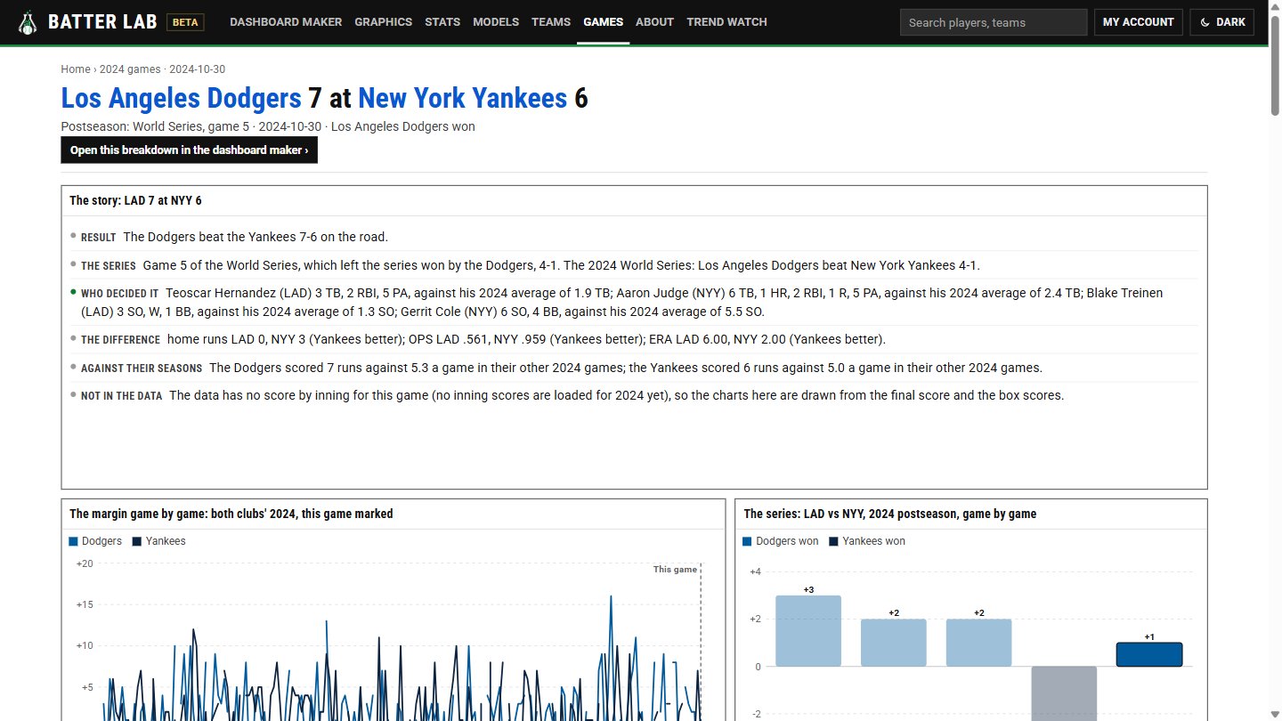Open the About page

point(654,22)
